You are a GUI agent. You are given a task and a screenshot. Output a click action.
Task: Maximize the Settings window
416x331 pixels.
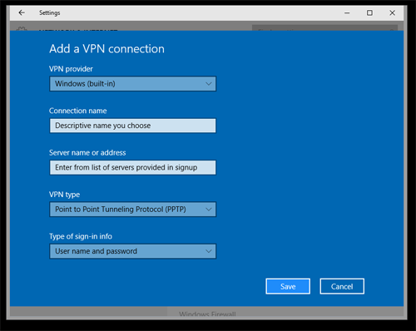[x=369, y=12]
